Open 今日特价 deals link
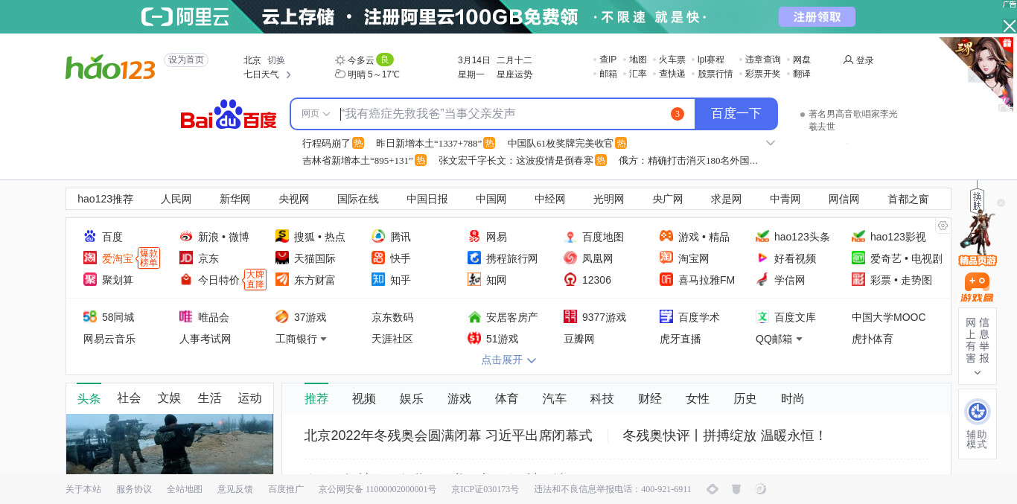The width and height of the screenshot is (1017, 504). (x=219, y=280)
